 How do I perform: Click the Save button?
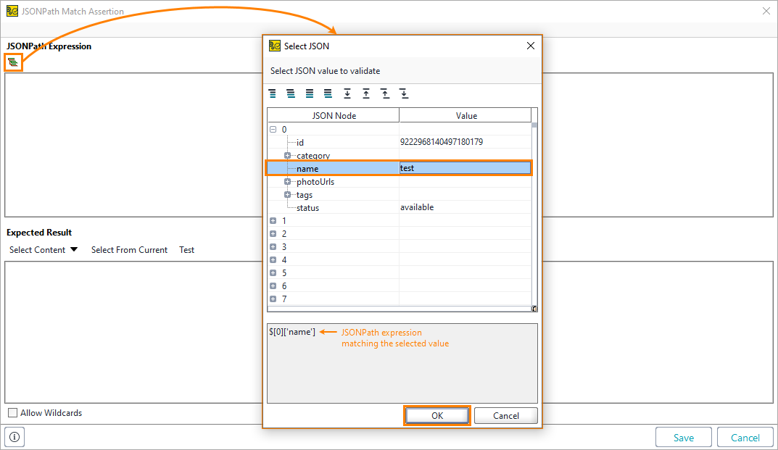(x=682, y=436)
